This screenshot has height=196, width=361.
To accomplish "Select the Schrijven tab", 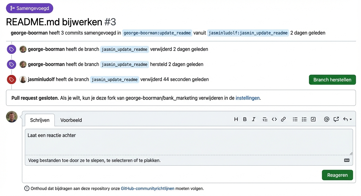I will point(40,120).
